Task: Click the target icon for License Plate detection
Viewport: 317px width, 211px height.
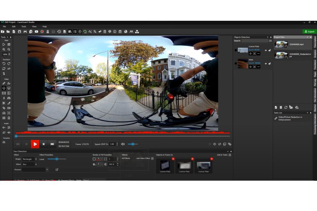Action: click(251, 53)
